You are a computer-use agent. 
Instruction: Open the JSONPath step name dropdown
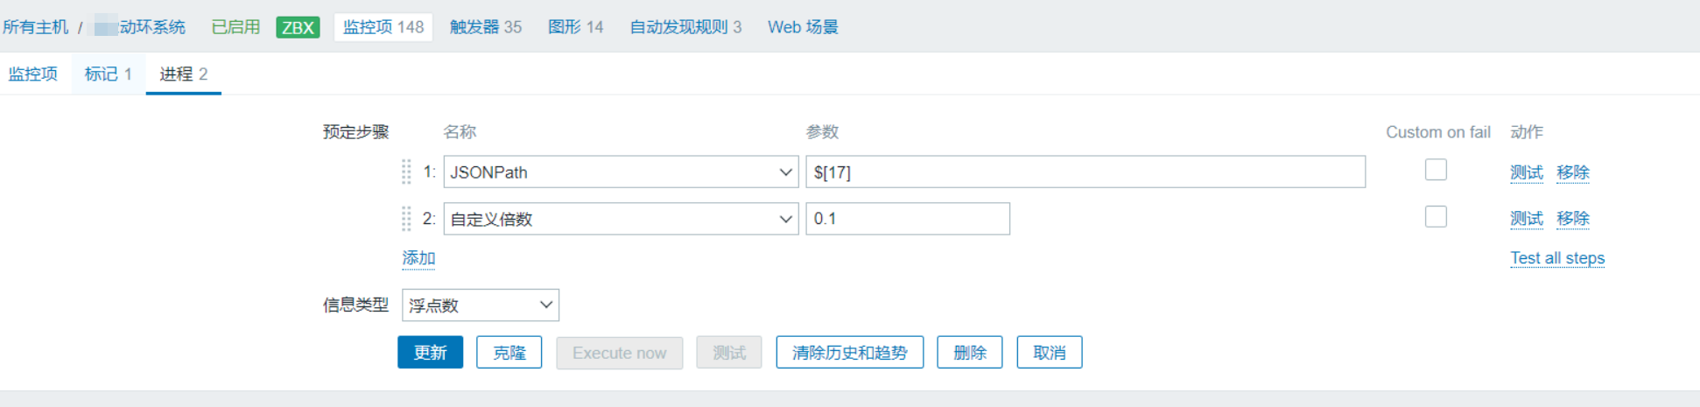621,172
